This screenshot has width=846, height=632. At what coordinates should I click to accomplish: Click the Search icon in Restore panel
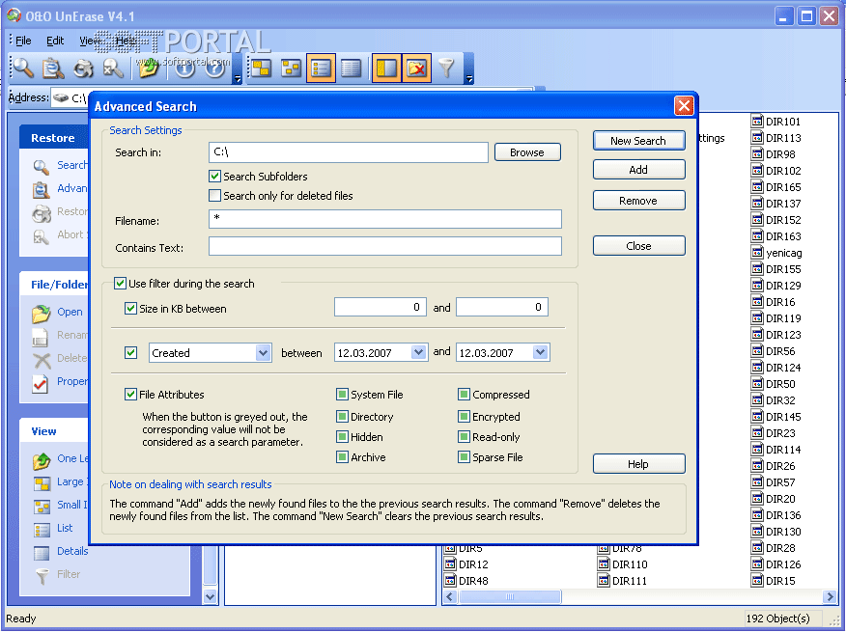(x=41, y=167)
